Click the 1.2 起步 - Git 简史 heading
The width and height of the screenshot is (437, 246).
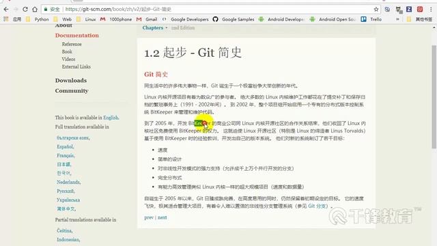[193, 53]
